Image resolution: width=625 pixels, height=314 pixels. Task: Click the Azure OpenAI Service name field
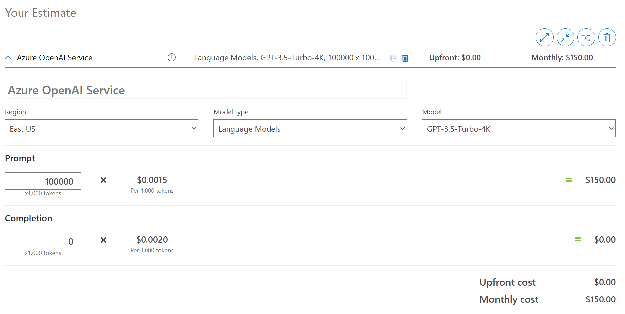coord(206,90)
